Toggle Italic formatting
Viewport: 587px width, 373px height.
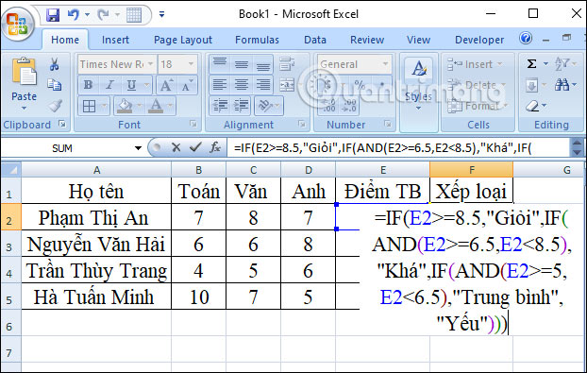(109, 85)
